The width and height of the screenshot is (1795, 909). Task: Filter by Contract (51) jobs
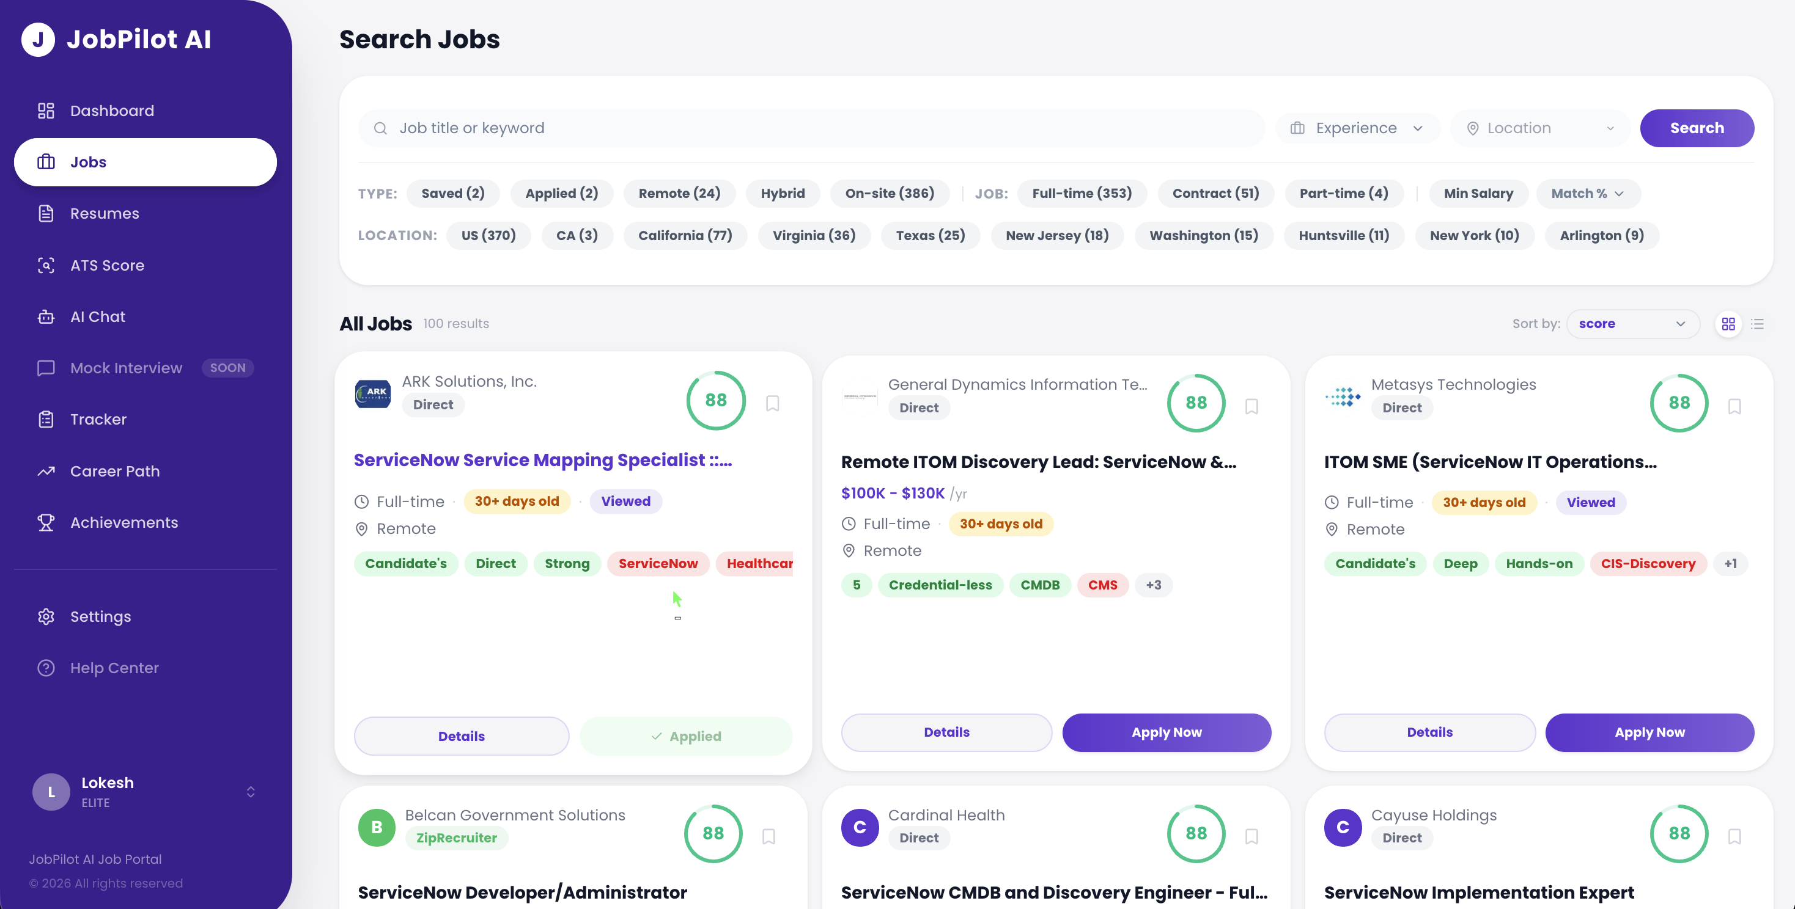(1215, 194)
